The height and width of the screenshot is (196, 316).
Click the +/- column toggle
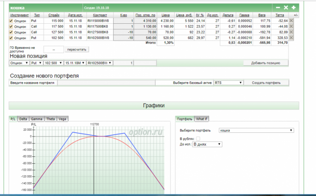(296, 15)
